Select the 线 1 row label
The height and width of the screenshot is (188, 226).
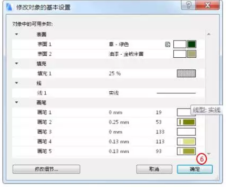click(42, 93)
